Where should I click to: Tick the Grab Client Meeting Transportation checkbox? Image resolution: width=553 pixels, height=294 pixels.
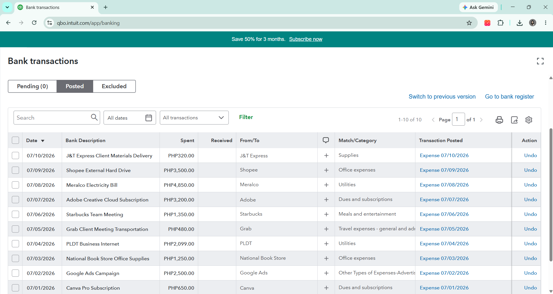tap(15, 229)
